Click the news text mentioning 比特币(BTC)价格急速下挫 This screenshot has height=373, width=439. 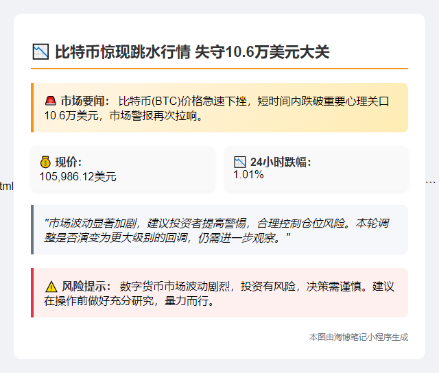tap(217, 108)
